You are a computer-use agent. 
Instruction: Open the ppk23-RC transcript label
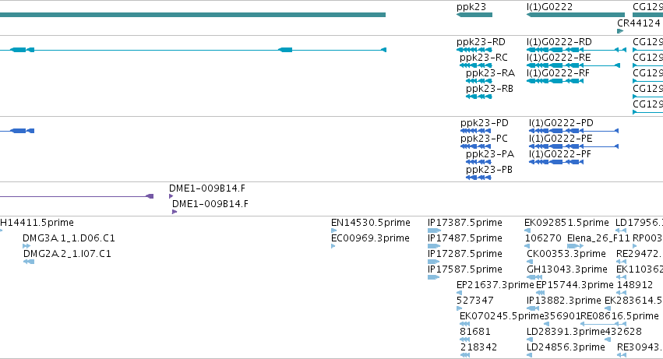pyautogui.click(x=484, y=58)
